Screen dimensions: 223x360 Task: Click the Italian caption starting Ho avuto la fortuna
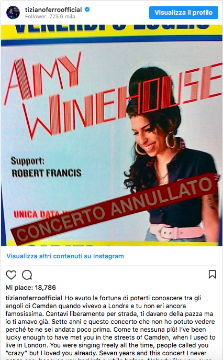110,313
